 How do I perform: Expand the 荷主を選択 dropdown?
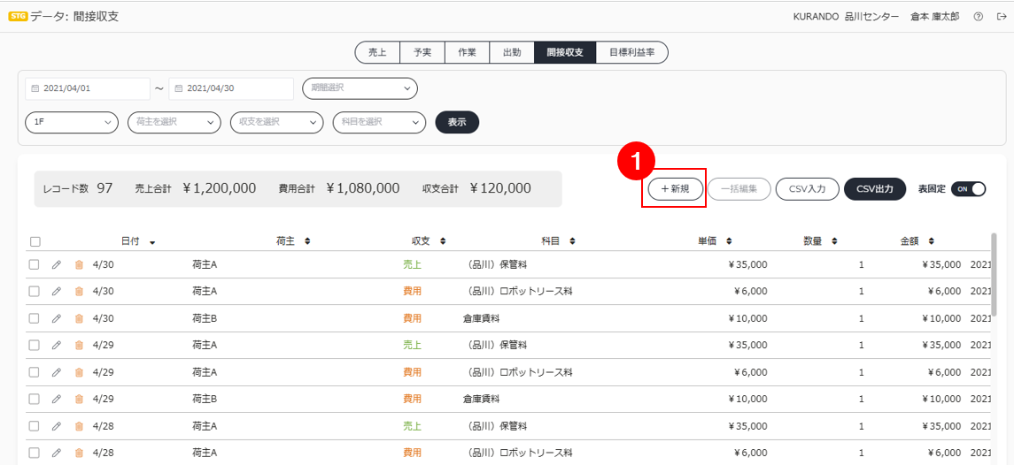pyautogui.click(x=174, y=122)
